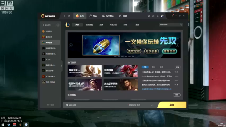
Task: Switch to the 我的战绩 tab
Action: pyautogui.click(x=89, y=25)
